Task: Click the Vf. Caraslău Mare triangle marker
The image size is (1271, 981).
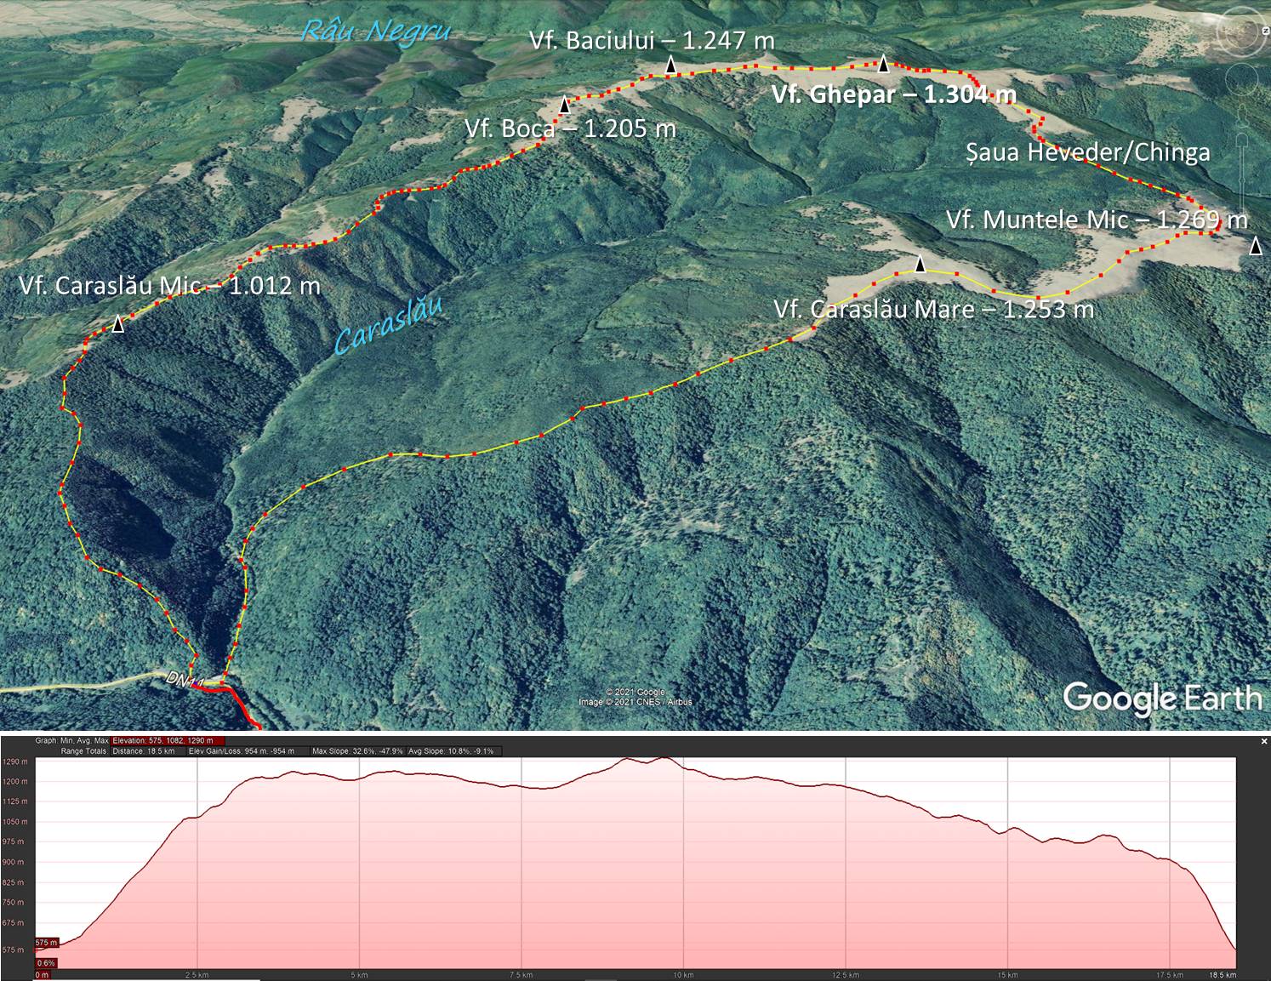Action: click(x=920, y=265)
